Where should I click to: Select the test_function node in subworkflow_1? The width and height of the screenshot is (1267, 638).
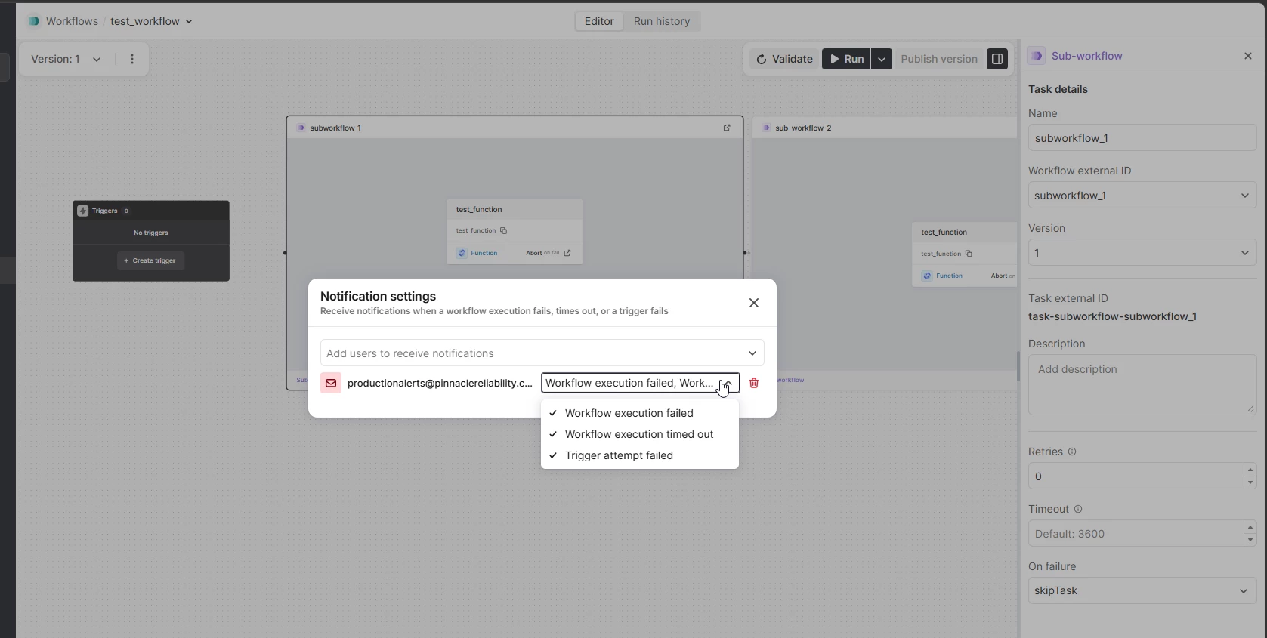click(x=515, y=232)
